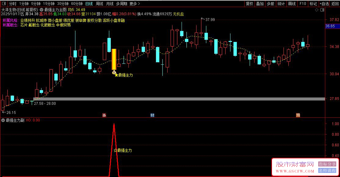Screen dimensions: 340x177
Task: Open the 指标分享 link
Action: tap(327, 164)
